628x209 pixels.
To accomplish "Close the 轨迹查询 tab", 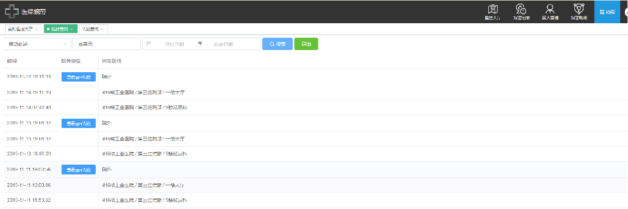I will tap(102, 29).
